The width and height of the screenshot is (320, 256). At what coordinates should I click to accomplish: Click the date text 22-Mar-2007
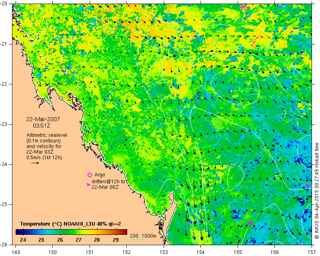point(43,119)
